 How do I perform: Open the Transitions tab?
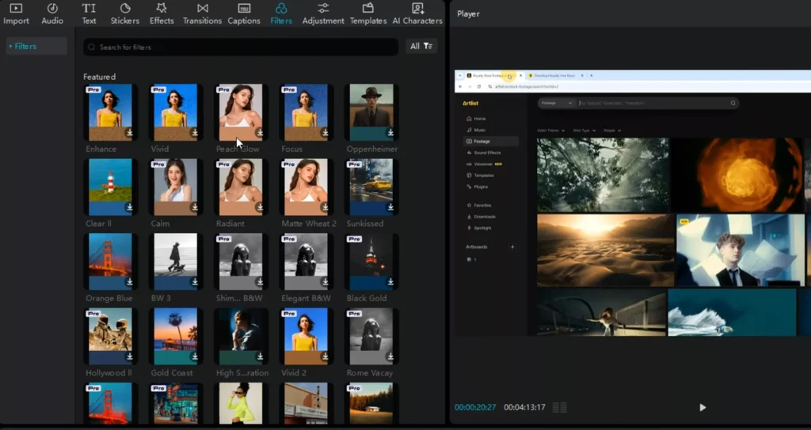202,14
